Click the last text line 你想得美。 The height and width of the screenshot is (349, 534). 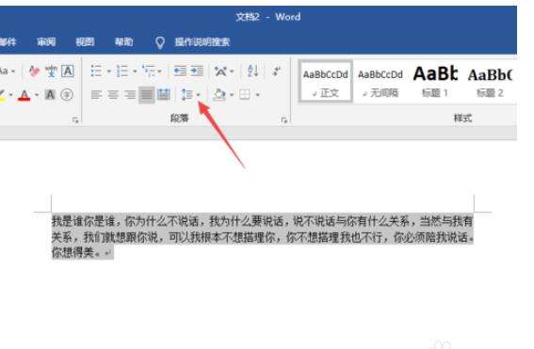click(77, 252)
